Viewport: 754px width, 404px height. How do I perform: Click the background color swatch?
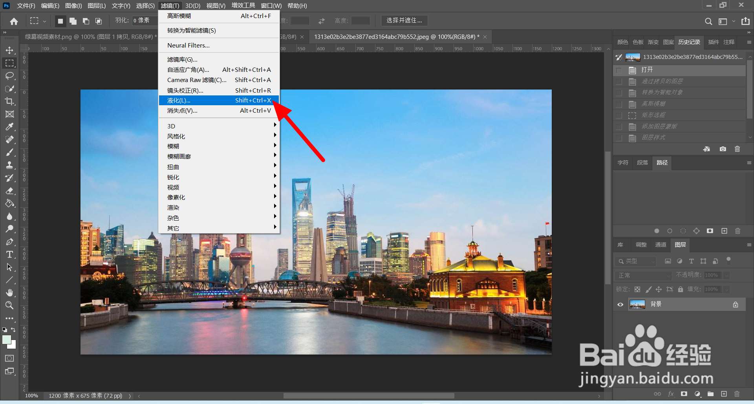click(x=13, y=346)
